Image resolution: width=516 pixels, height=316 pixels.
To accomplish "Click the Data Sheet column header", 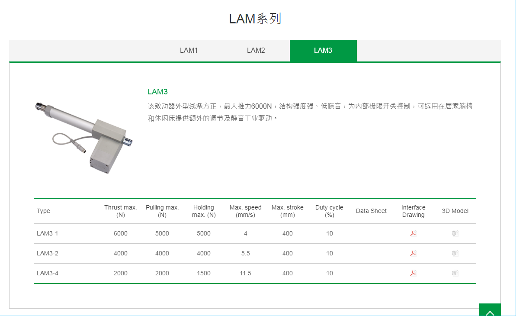I will tap(371, 211).
